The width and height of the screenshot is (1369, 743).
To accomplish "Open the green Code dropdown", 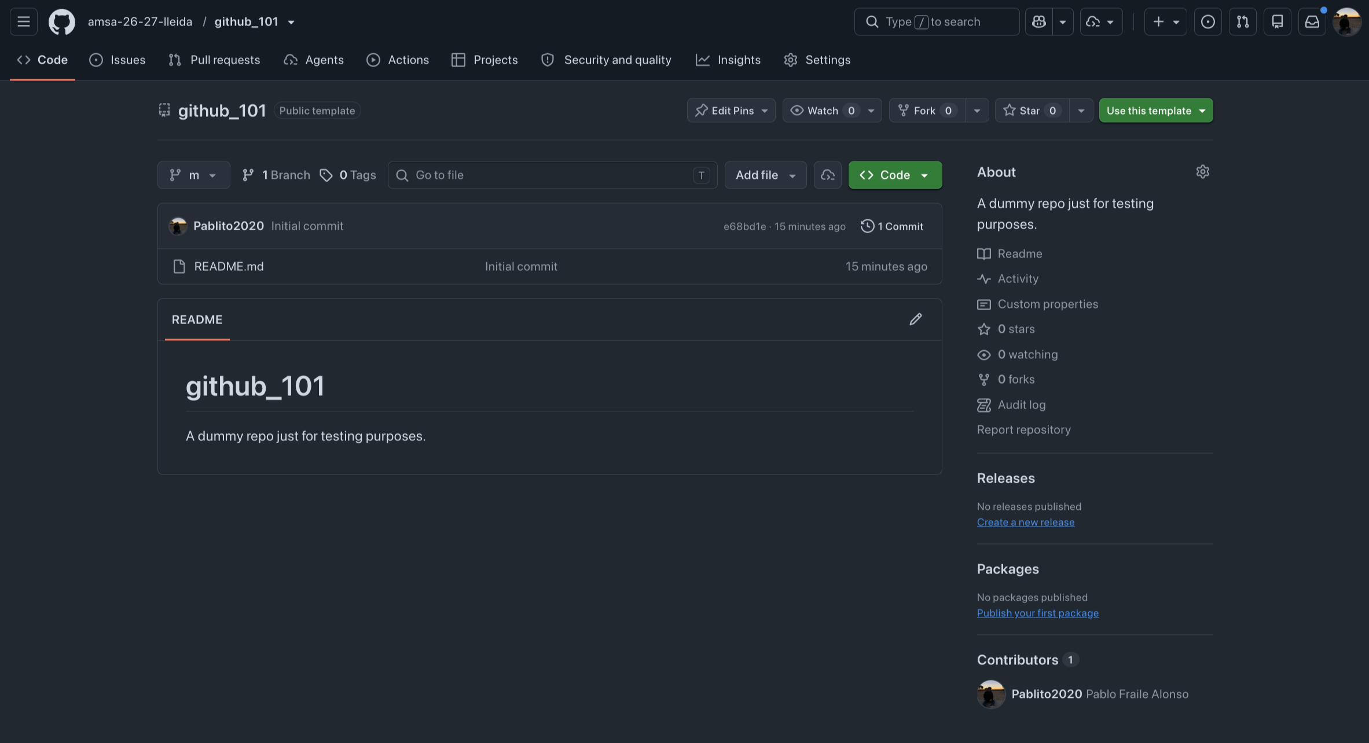I will click(x=895, y=175).
